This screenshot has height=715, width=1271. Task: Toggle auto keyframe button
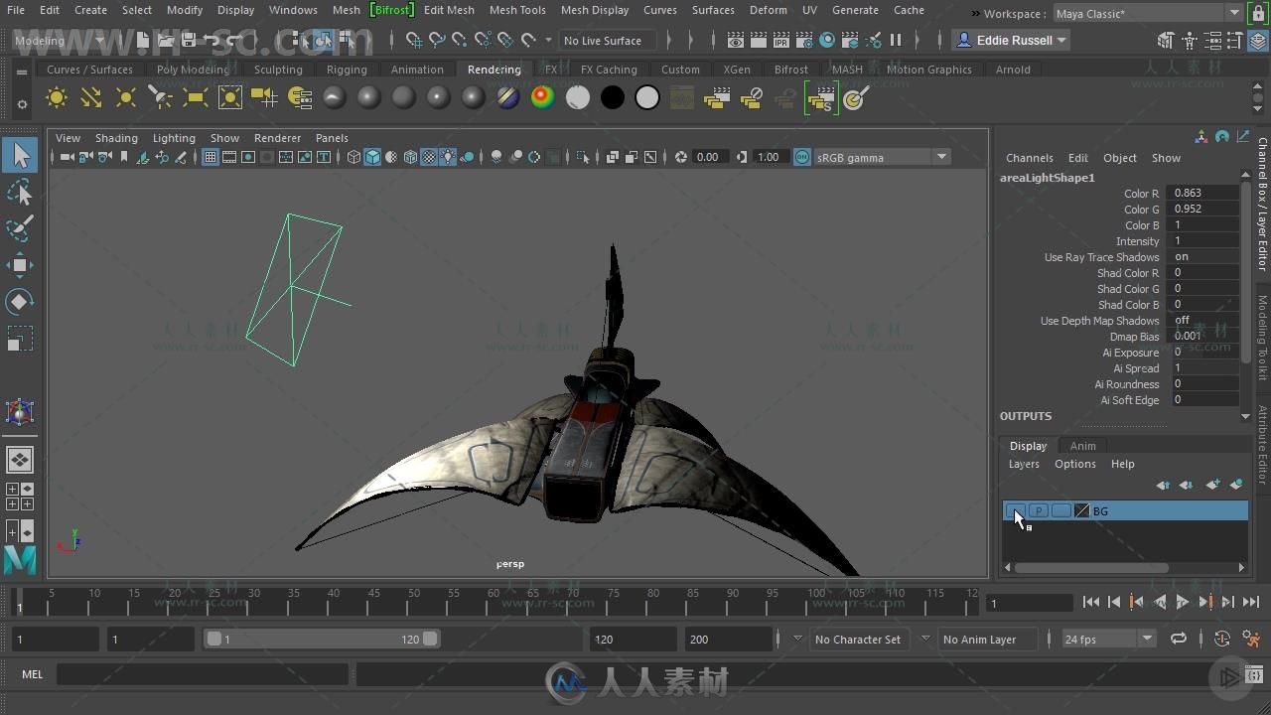pos(1222,639)
